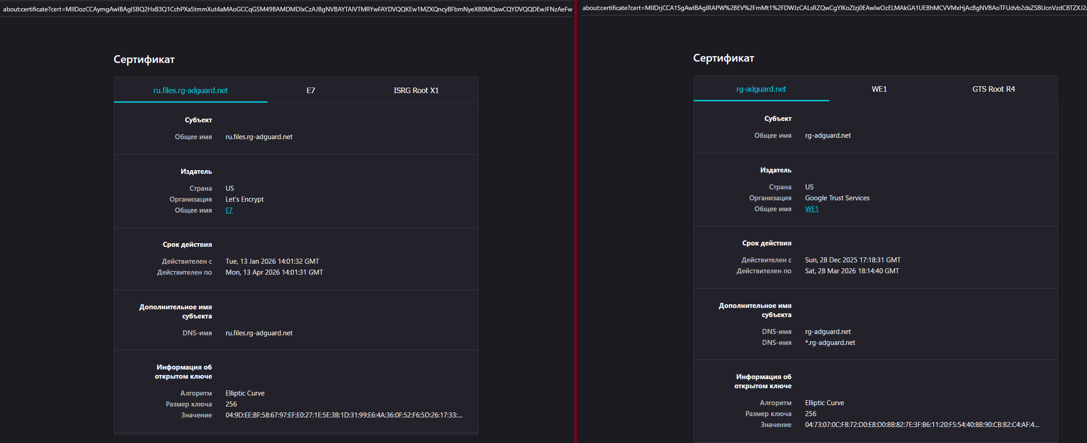Viewport: 1087px width, 443px height.
Task: Switch to the E7 certificate tab
Action: [x=311, y=90]
